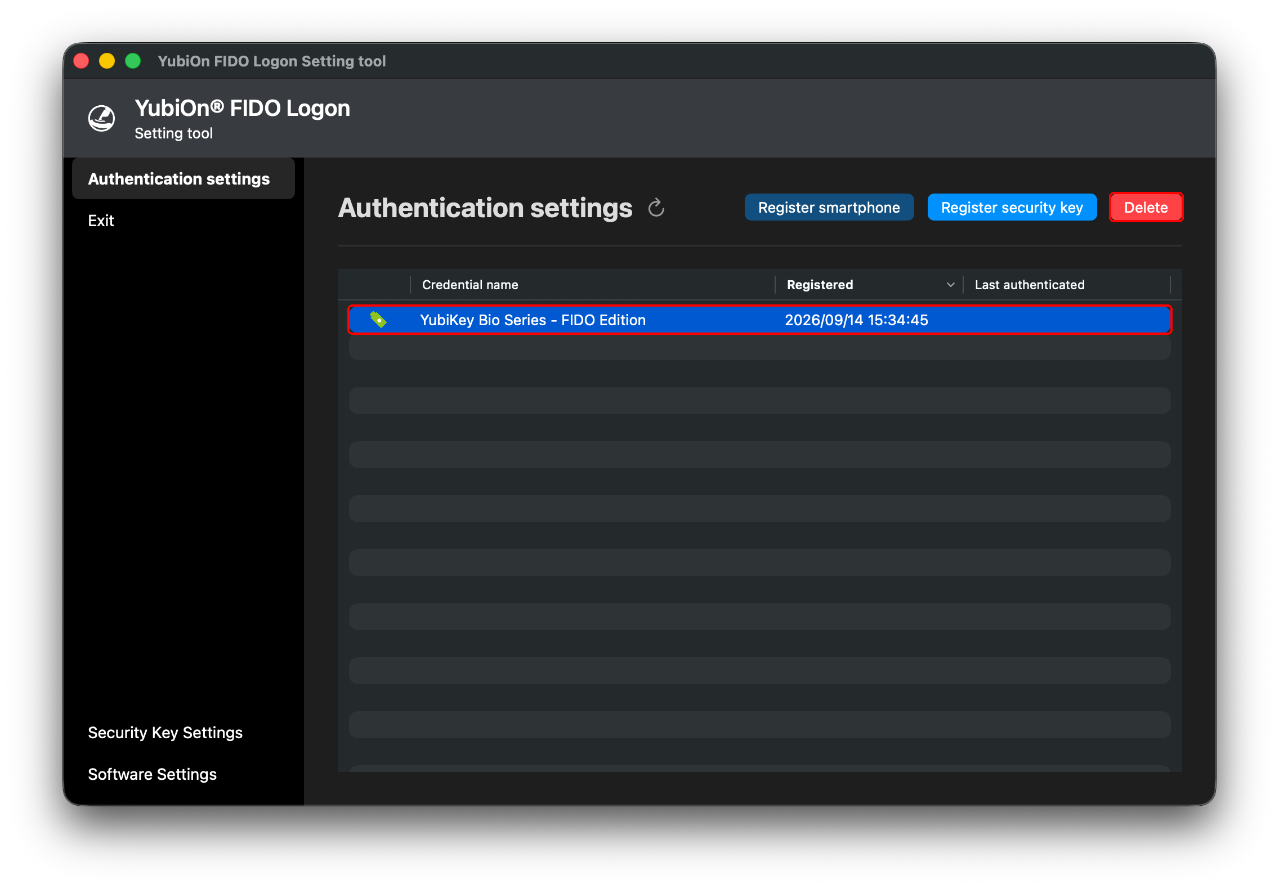Maximize the window with the green button
The image size is (1279, 889).
click(133, 61)
